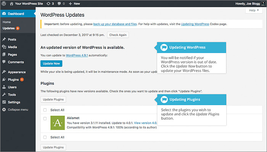This screenshot has height=152, width=267.
Task: Open the WordPress logo menu
Action: pos(4,3)
